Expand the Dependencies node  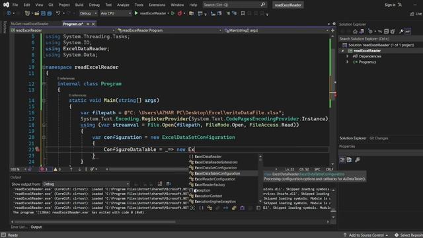[x=348, y=56]
